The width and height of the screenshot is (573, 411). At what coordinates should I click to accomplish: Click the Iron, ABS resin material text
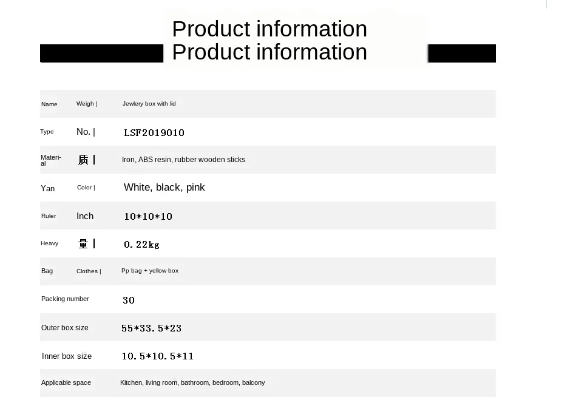click(183, 160)
